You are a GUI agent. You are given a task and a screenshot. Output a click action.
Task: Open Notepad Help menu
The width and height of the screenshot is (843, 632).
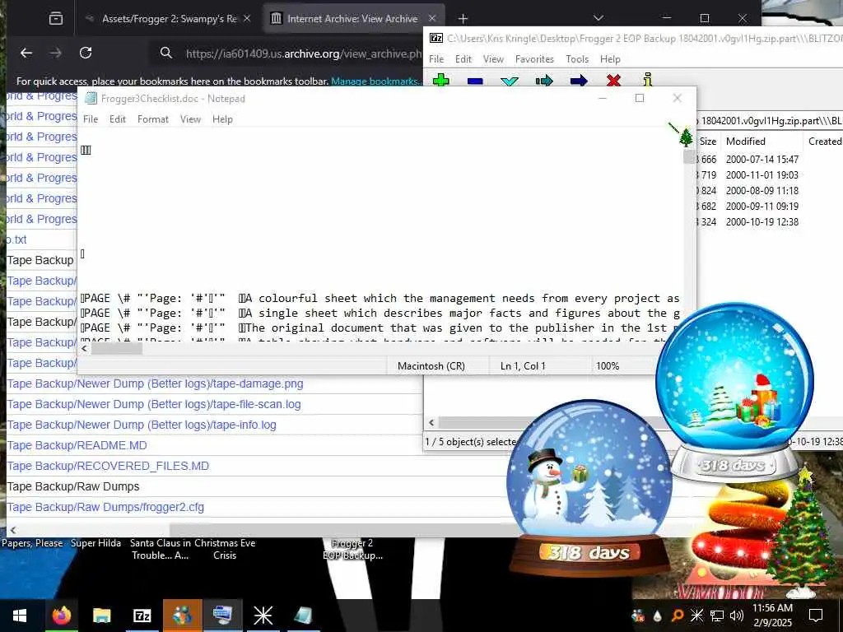coord(222,119)
